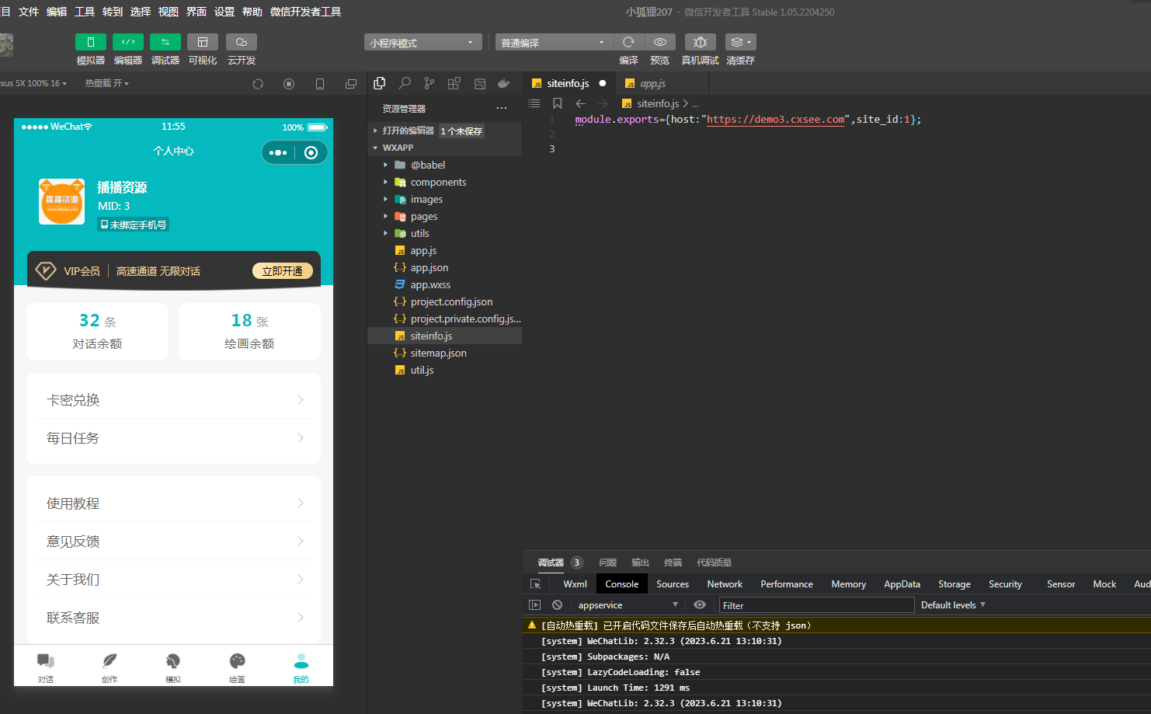Tap the 绘画 palette tab in simulator
1151x714 pixels.
(x=237, y=667)
